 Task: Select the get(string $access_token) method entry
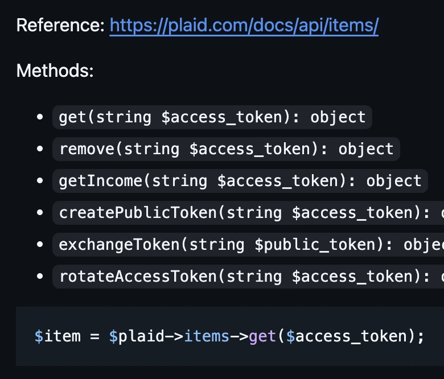(x=212, y=117)
